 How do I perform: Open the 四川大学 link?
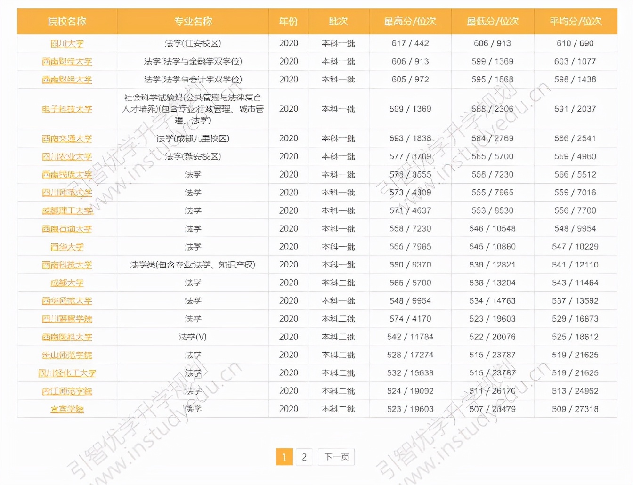click(67, 44)
